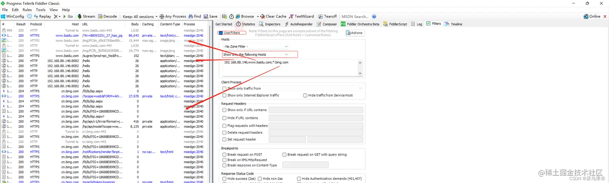The image size is (609, 183).
Task: Open the Edit menu
Action: pos(15,10)
